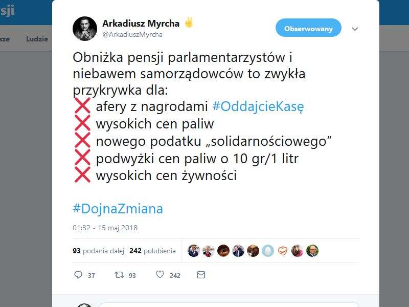Viewport: 409px width, 307px height.
Task: Open Arkadiusz Myrcha profile avatar
Action: click(x=85, y=29)
